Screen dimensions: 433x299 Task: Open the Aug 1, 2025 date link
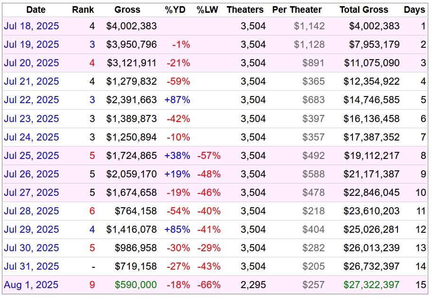coord(31,285)
